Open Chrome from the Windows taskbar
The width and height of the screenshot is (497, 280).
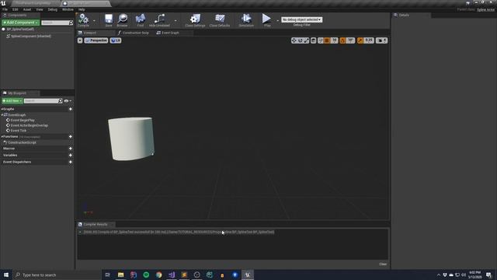click(x=158, y=275)
